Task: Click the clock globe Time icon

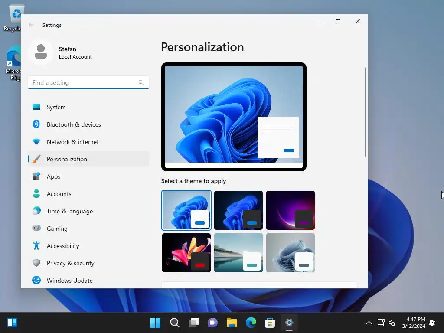Action: pyautogui.click(x=36, y=211)
